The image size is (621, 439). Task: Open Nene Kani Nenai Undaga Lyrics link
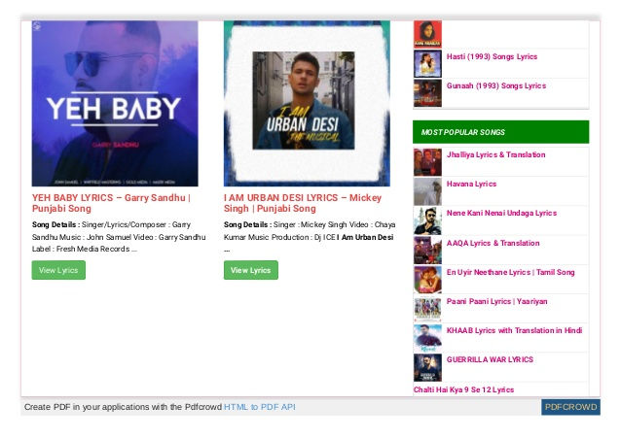(501, 214)
